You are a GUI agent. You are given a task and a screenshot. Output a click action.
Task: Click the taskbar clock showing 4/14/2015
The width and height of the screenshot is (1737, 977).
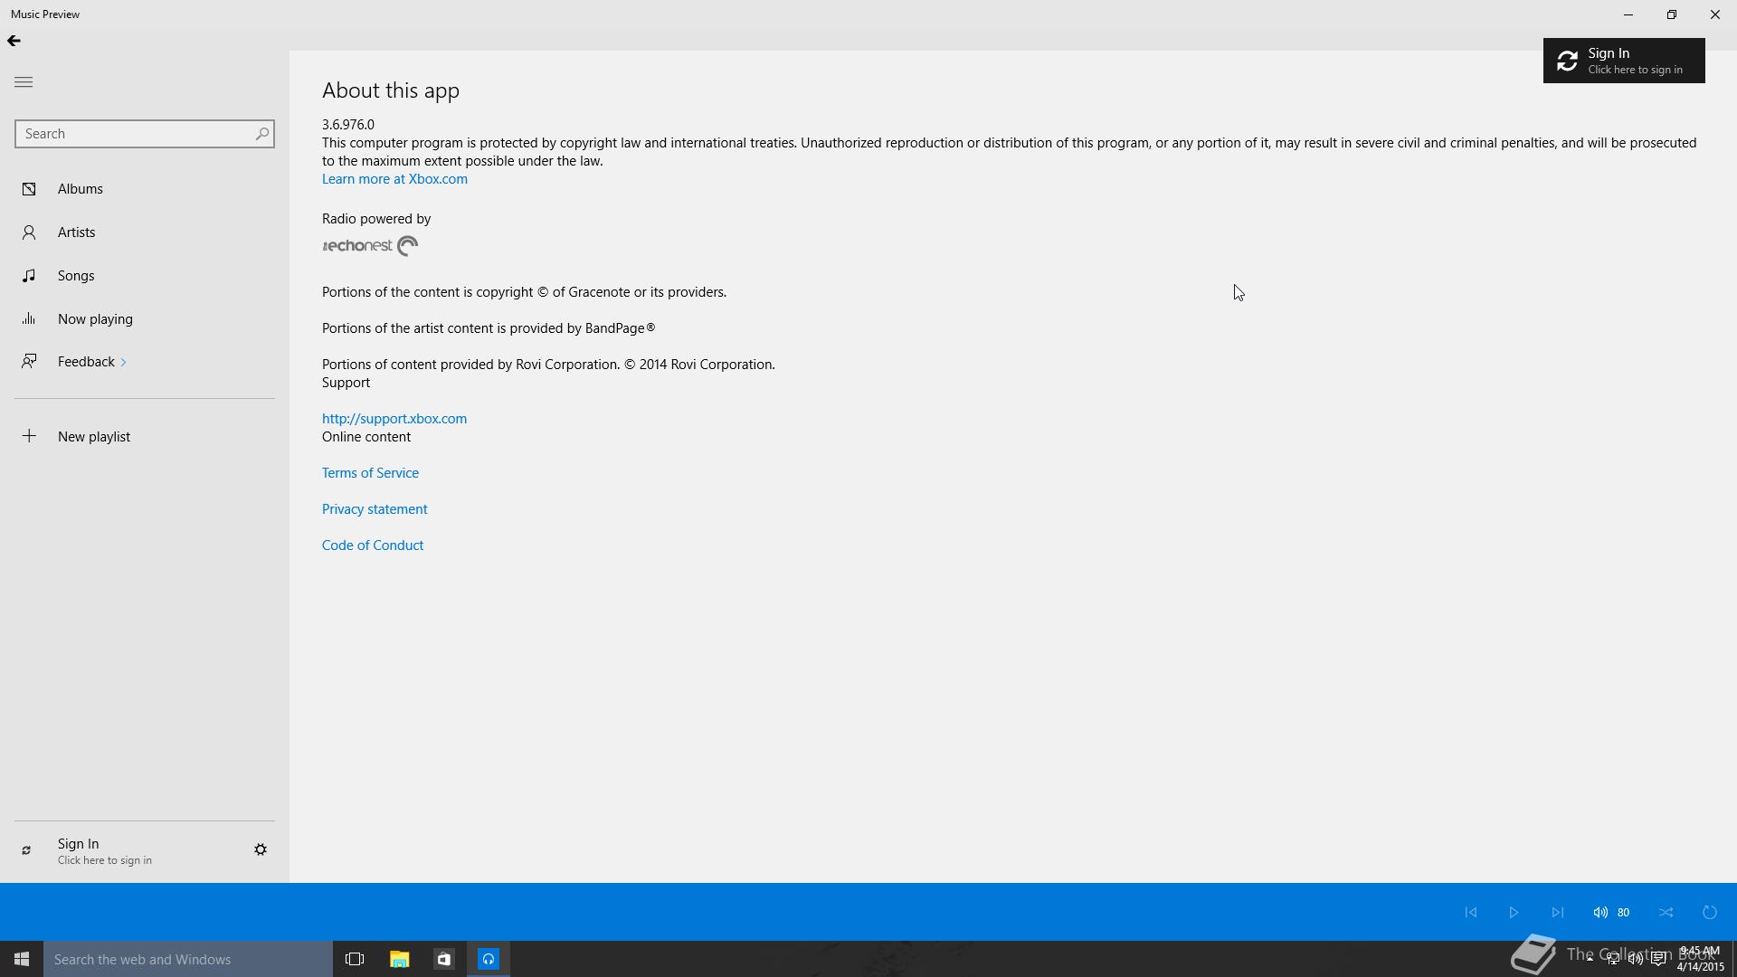(1700, 959)
